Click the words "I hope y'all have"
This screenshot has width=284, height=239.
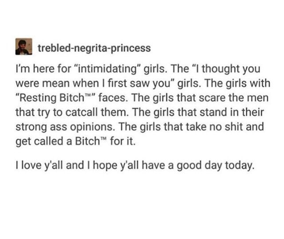124,166
